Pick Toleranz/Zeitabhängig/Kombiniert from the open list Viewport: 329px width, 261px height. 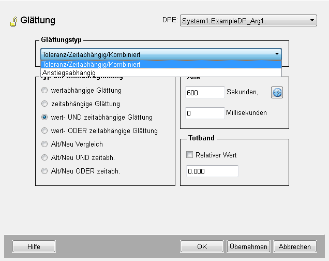161,64
